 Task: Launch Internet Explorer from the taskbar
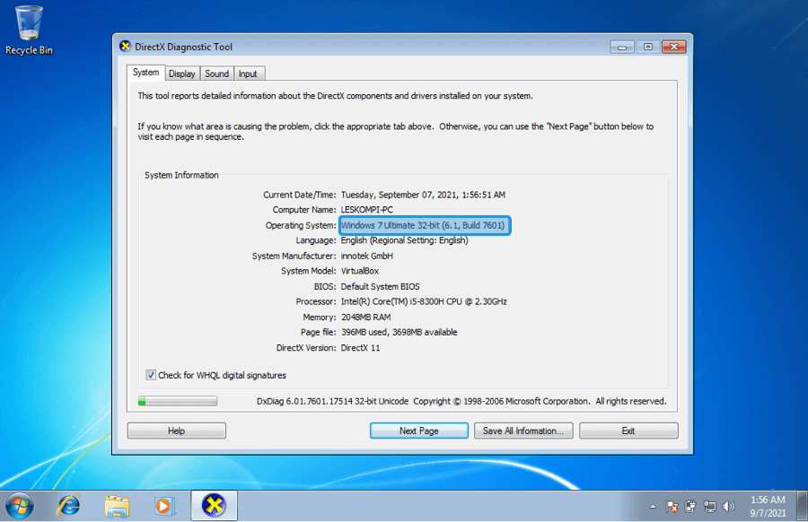tap(68, 506)
